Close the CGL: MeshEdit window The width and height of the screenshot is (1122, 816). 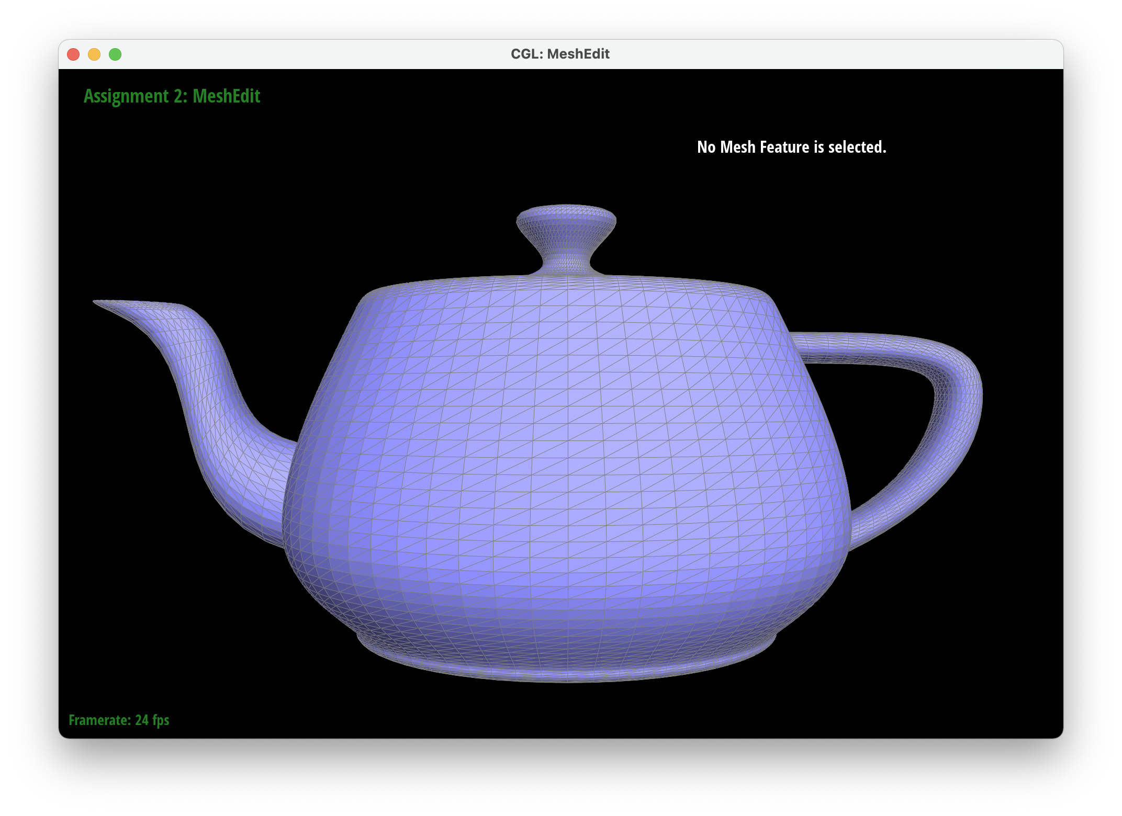tap(73, 54)
